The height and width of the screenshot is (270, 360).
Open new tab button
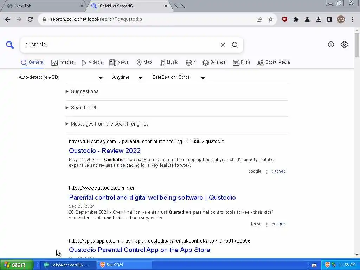[x=180, y=6]
